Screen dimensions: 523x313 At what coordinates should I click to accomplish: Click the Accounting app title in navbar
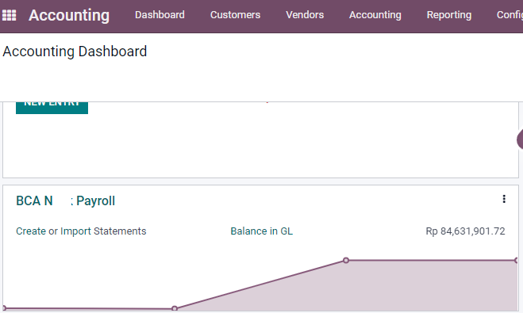pyautogui.click(x=69, y=15)
